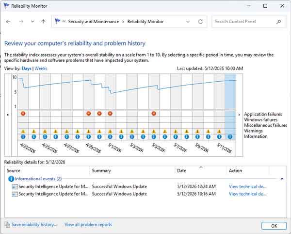Click the warning icon for 5/3/2026
Screen dimensions: 291x234
click(x=132, y=132)
